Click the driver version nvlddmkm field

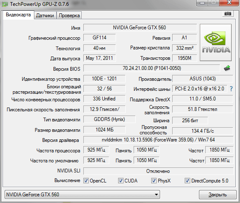[158, 140]
